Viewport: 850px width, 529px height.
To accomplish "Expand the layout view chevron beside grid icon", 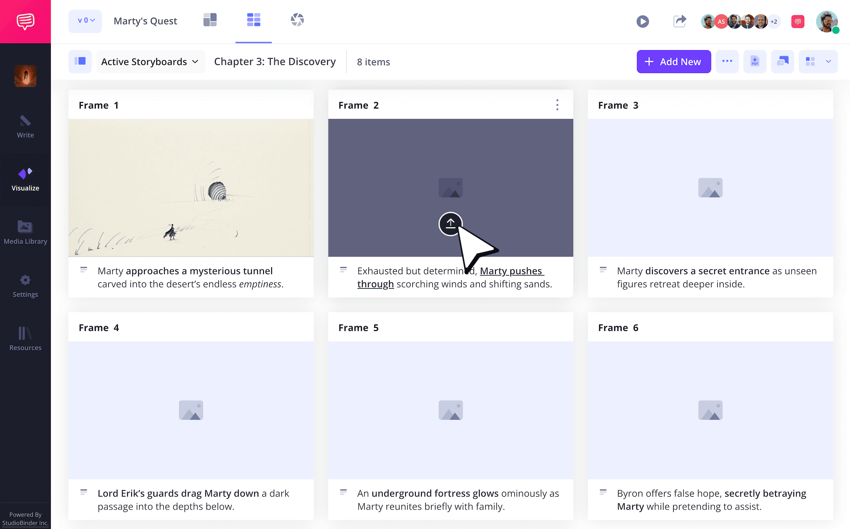I will pos(828,61).
